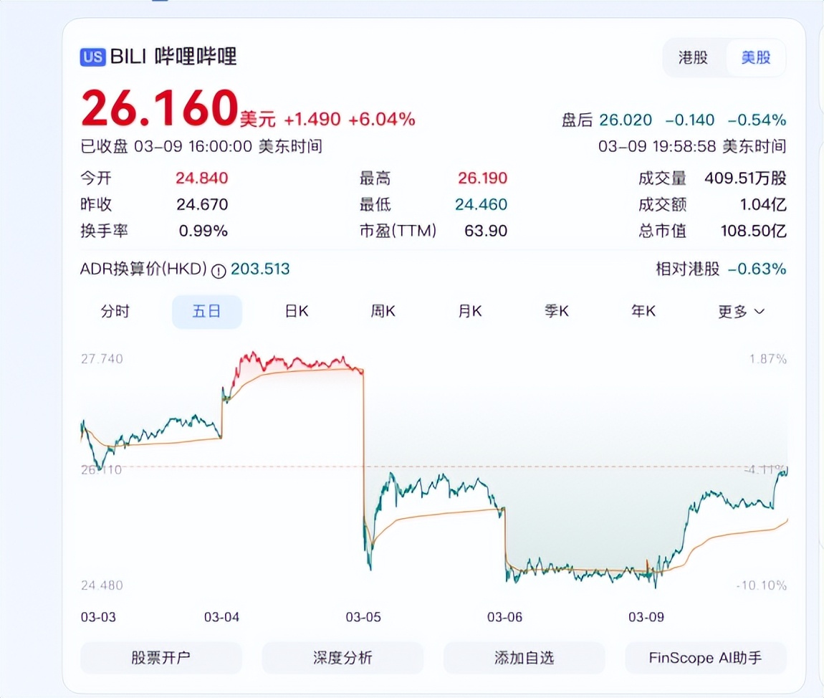This screenshot has width=824, height=698.
Task: Switch to the 日K chart tab
Action: (295, 311)
